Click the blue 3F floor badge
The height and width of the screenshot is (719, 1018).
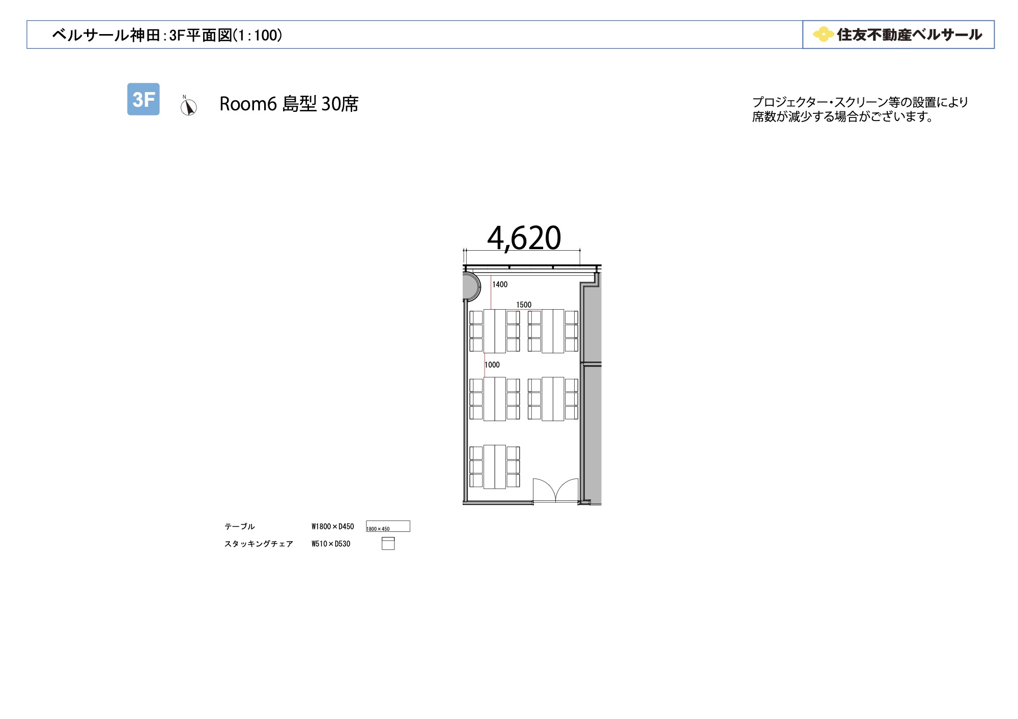[x=143, y=99]
